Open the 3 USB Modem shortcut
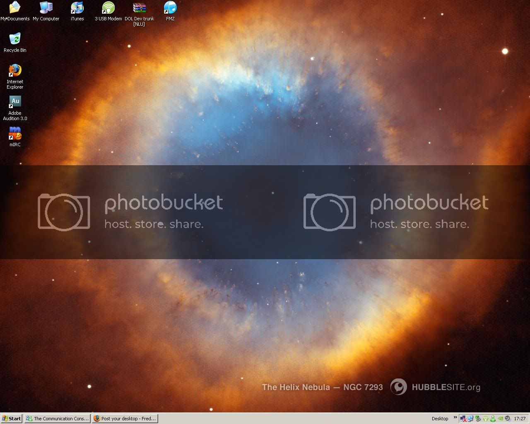530x424 pixels. click(x=108, y=8)
